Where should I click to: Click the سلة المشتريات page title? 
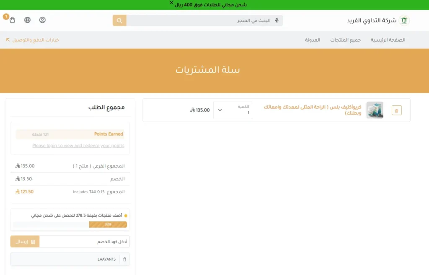pos(208,70)
